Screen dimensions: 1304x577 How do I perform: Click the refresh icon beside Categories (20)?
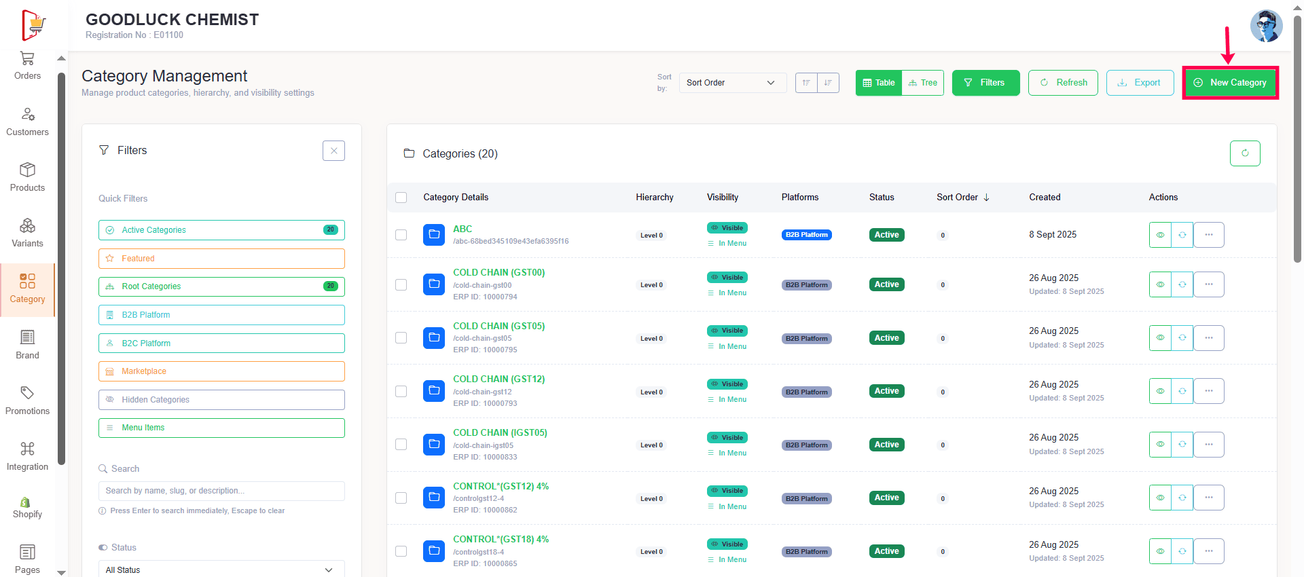click(1244, 153)
